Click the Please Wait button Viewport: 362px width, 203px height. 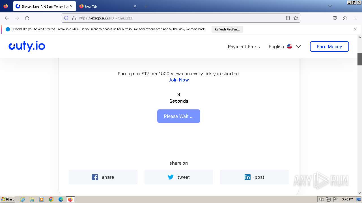point(179,116)
